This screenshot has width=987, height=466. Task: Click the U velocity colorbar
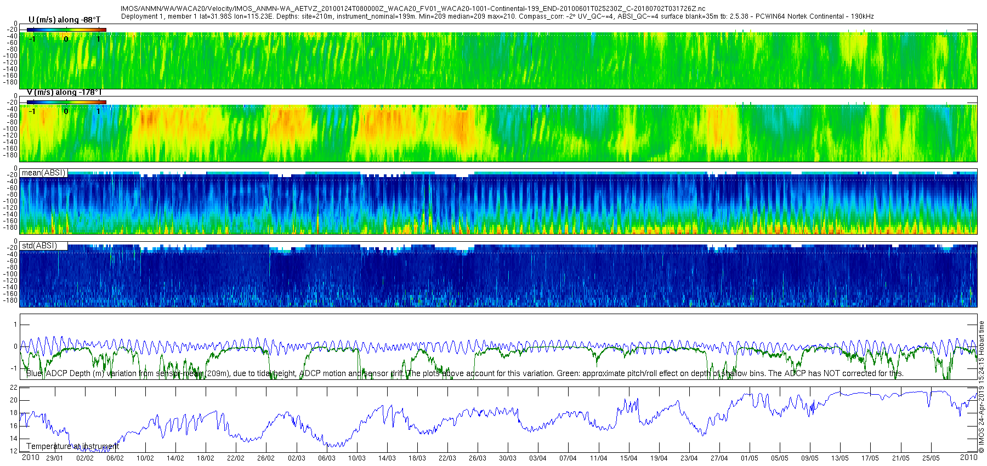click(66, 30)
